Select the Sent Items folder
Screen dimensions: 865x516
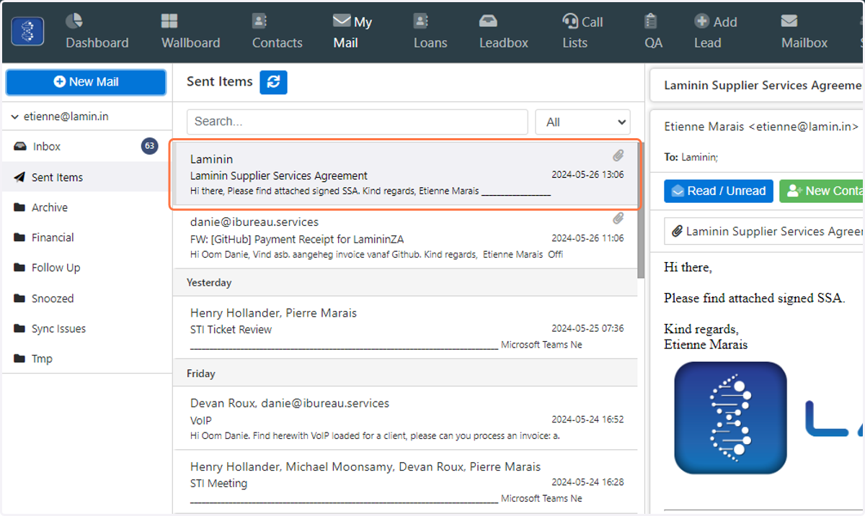86,177
